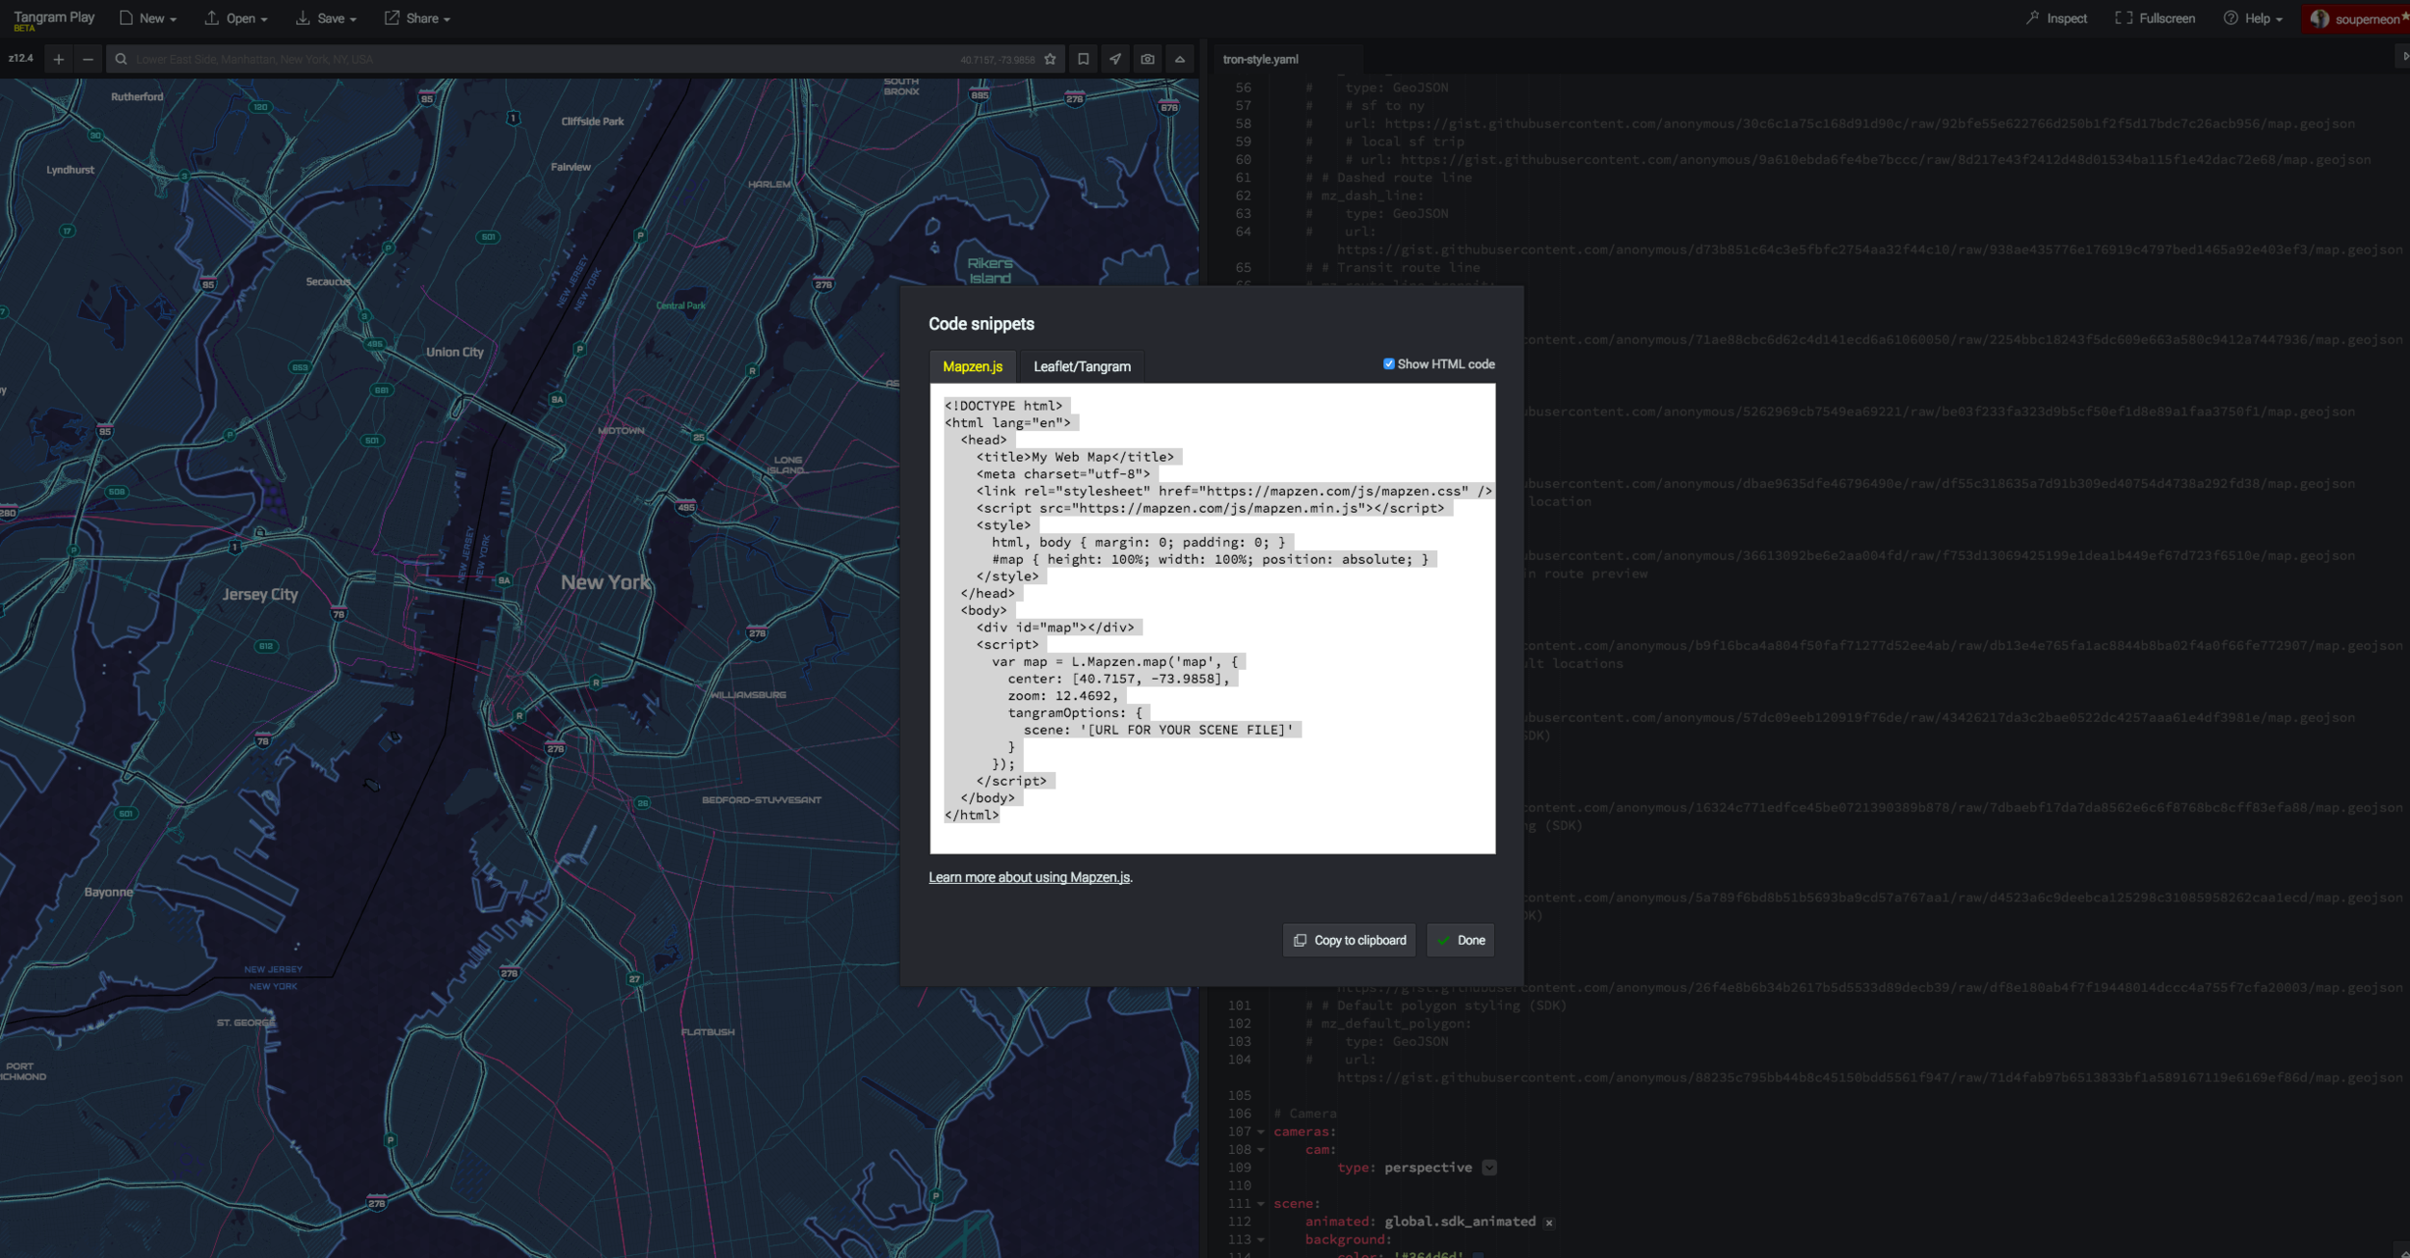Click the Cliffside Park label on the map
This screenshot has height=1258, width=2410.
[592, 121]
